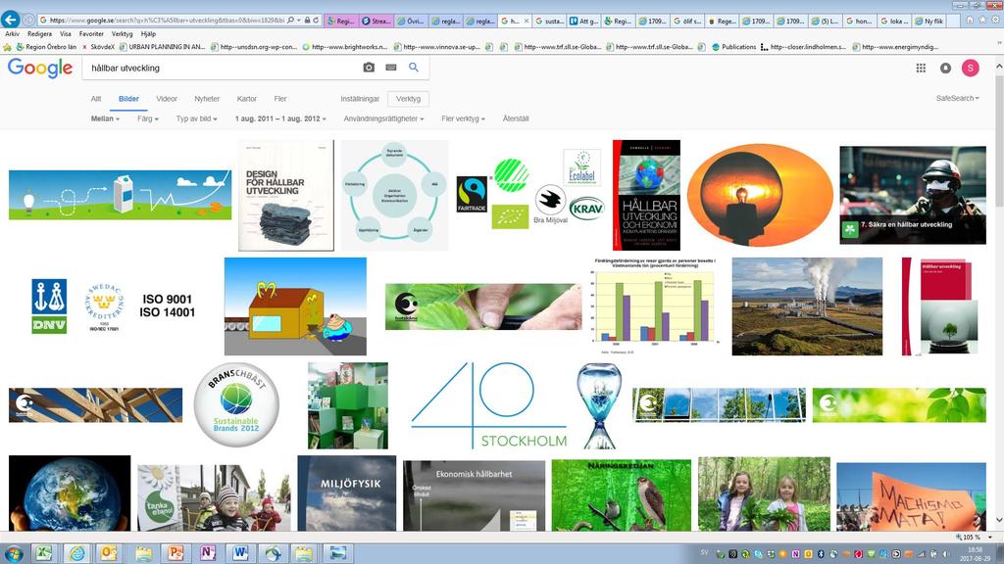Close the active Google search tab
The width and height of the screenshot is (1004, 564).
point(527,22)
